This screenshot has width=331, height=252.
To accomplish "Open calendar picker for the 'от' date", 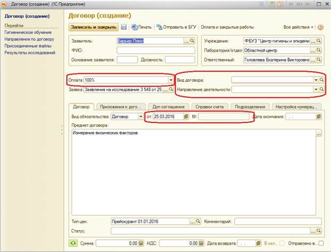I will click(186, 116).
